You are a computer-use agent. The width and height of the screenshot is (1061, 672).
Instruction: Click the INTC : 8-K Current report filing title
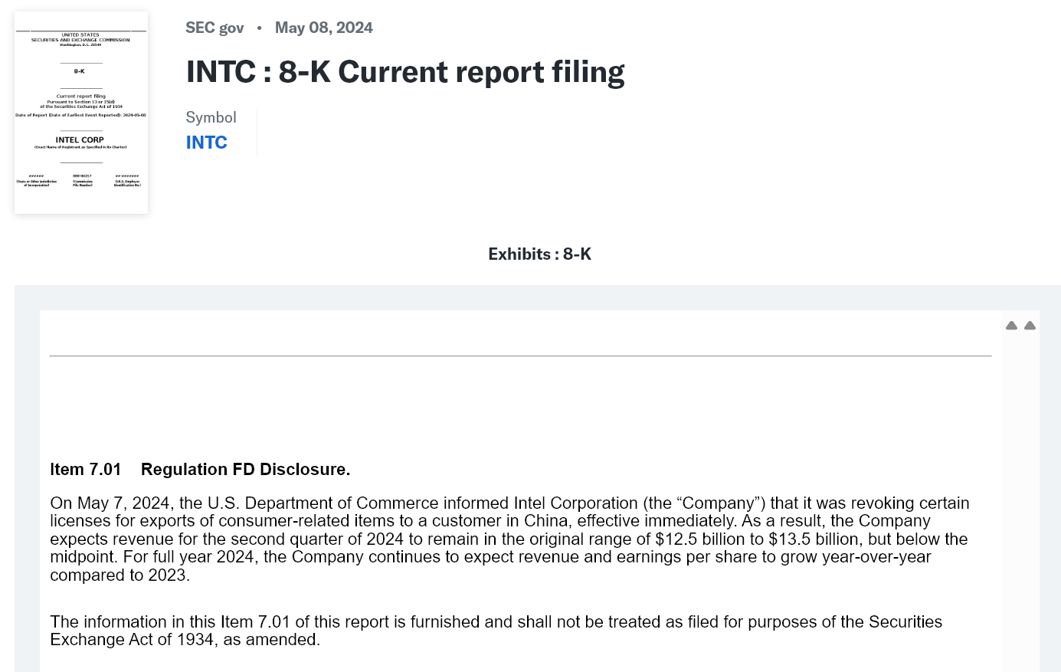405,72
